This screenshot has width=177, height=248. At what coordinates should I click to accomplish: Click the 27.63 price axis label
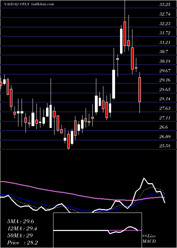[x=165, y=108]
